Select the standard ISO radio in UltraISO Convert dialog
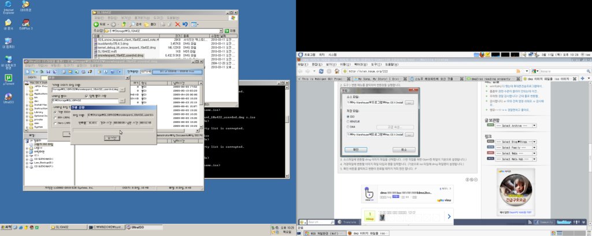This screenshot has width=592, height=236. [x=55, y=112]
